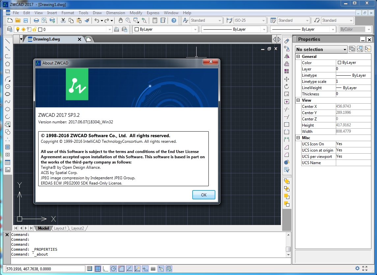Close the Drawing1.dwg document tab
377x275 pixels.
(x=79, y=39)
